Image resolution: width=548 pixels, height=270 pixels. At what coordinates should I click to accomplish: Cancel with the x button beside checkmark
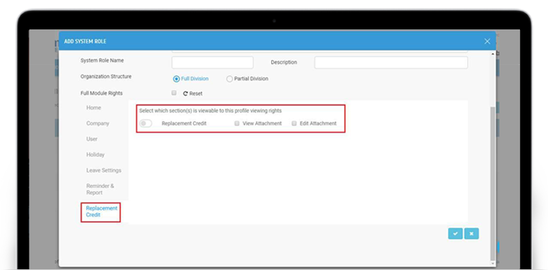click(x=471, y=234)
